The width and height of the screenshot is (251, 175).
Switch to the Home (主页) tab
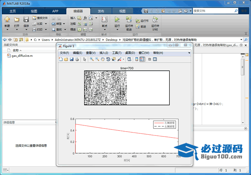(x=13, y=11)
